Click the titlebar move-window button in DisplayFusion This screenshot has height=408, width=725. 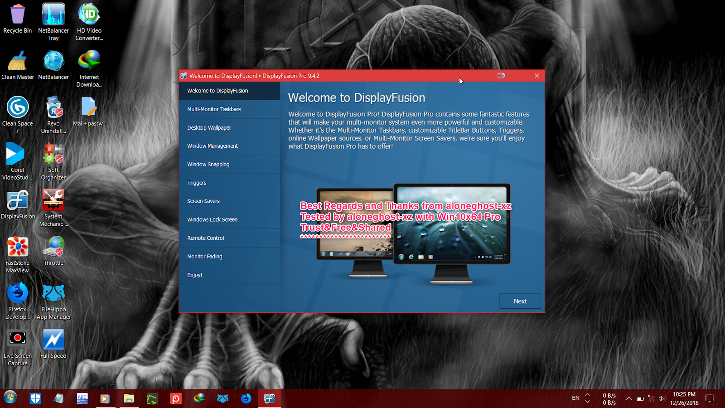point(501,76)
